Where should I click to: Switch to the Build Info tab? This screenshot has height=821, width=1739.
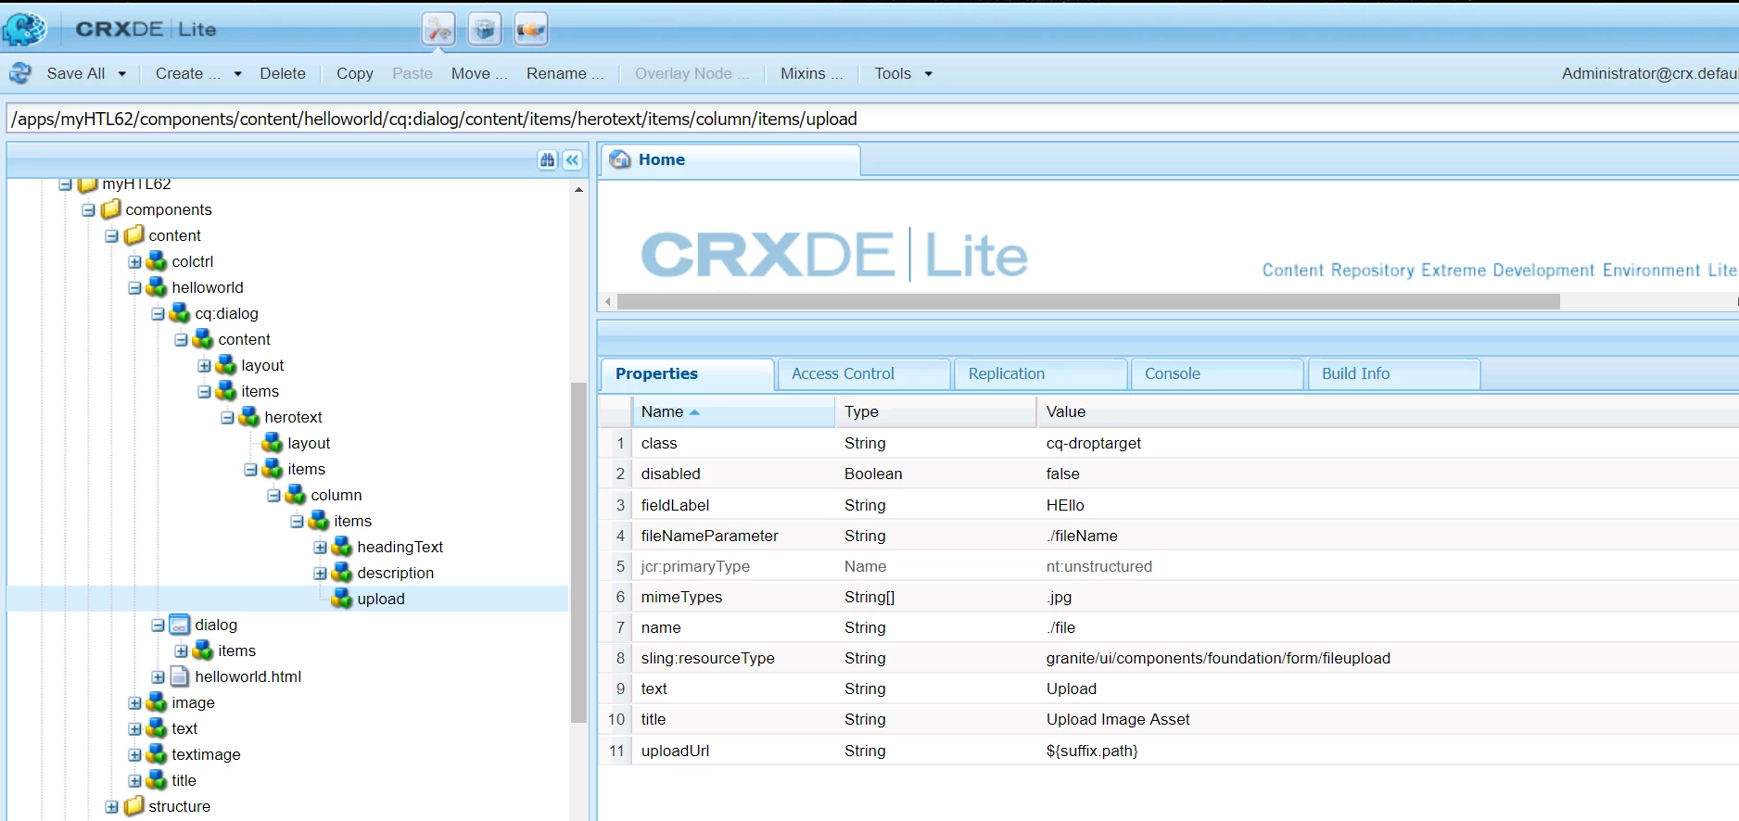(x=1394, y=374)
